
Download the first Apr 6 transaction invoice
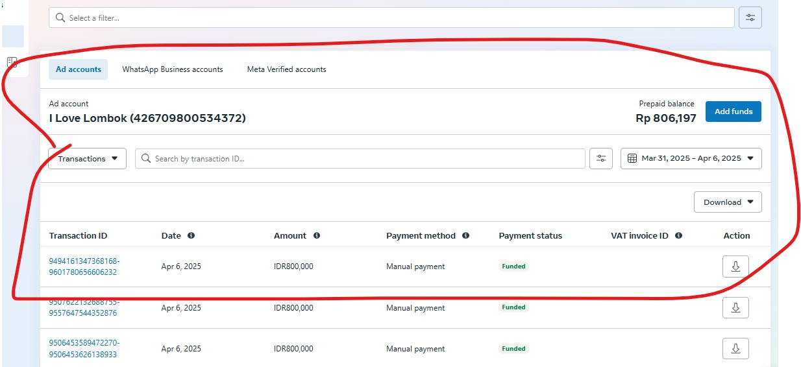pyautogui.click(x=735, y=266)
